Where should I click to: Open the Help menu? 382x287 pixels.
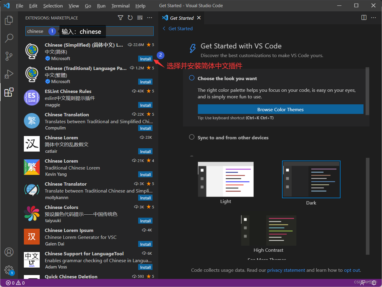[140, 6]
